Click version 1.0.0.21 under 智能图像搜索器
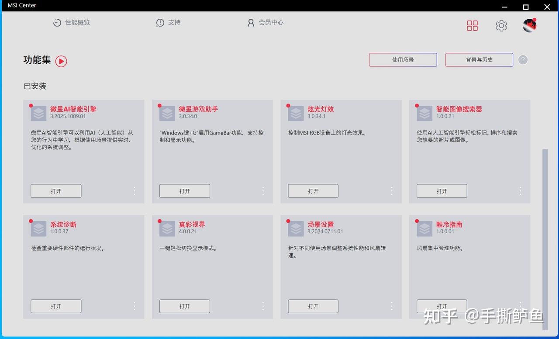 [445, 117]
